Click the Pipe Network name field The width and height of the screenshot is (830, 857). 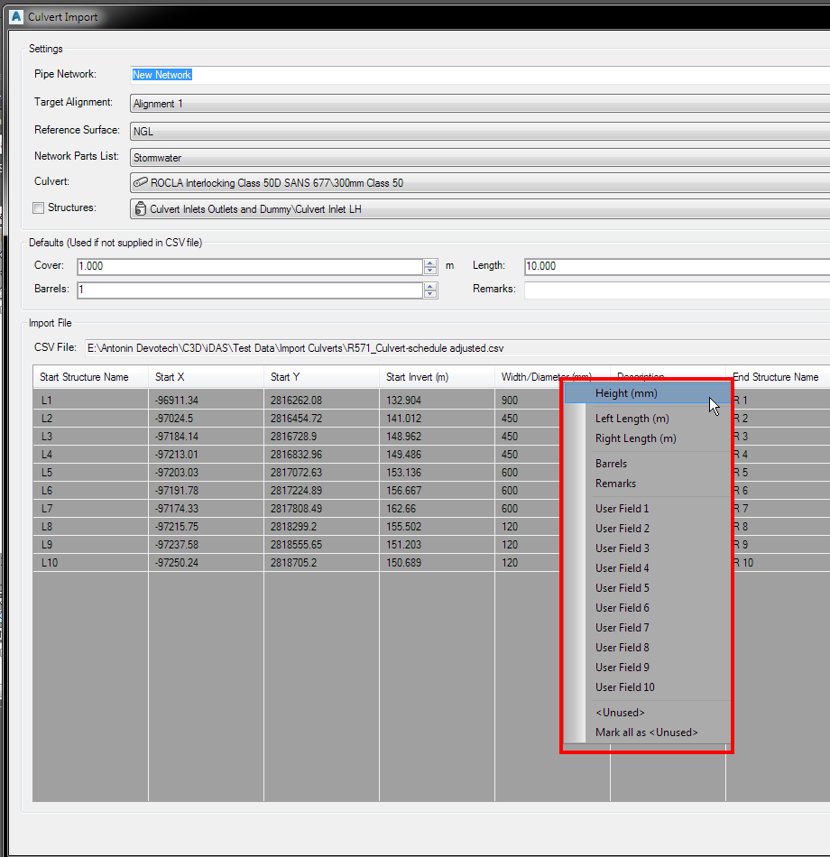tap(480, 75)
